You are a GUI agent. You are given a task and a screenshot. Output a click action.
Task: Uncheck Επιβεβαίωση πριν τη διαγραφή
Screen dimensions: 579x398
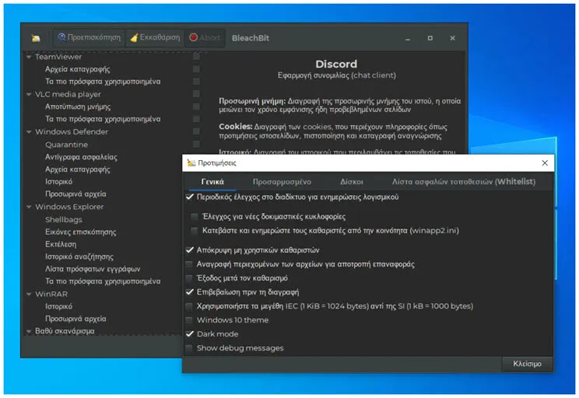189,292
